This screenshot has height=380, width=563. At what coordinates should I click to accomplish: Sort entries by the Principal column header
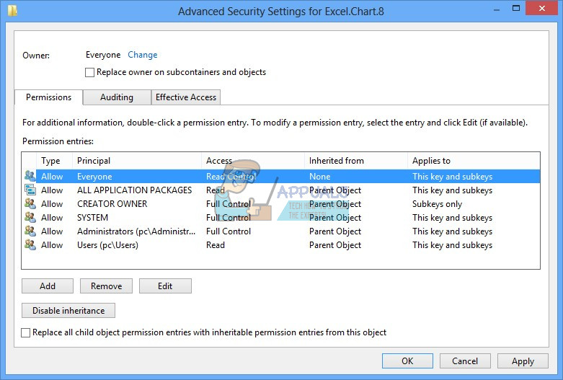pos(94,161)
